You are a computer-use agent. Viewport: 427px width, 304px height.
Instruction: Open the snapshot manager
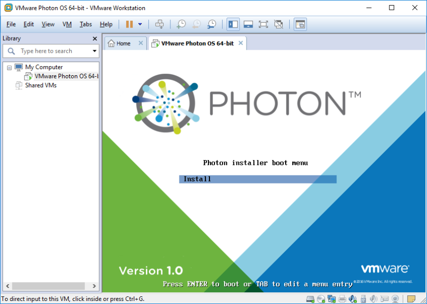point(211,24)
